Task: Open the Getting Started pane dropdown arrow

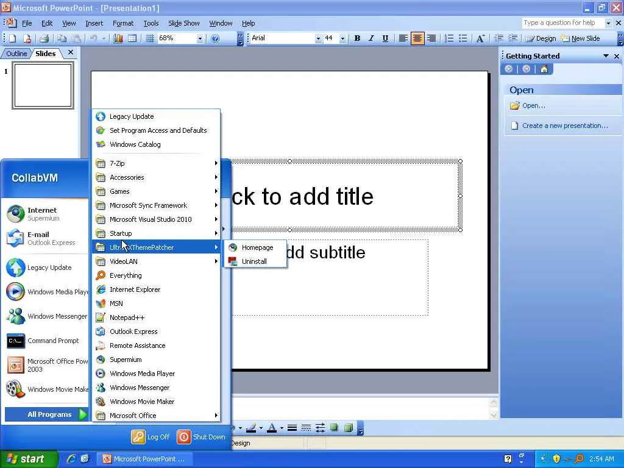Action: [606, 56]
